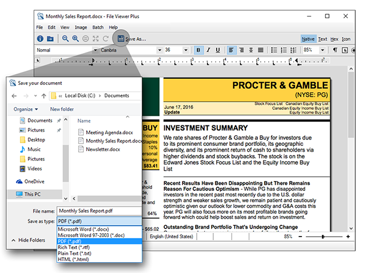Switch to Icon view
Viewport: 365px width, 273px height.
pos(346,39)
